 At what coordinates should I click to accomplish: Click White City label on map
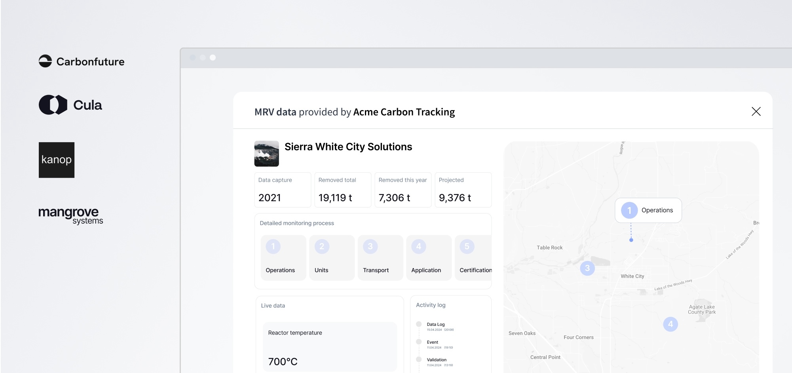click(x=632, y=276)
